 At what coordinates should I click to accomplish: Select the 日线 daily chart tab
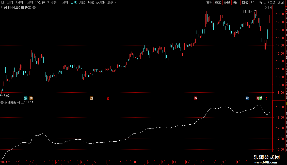pos(74,2)
